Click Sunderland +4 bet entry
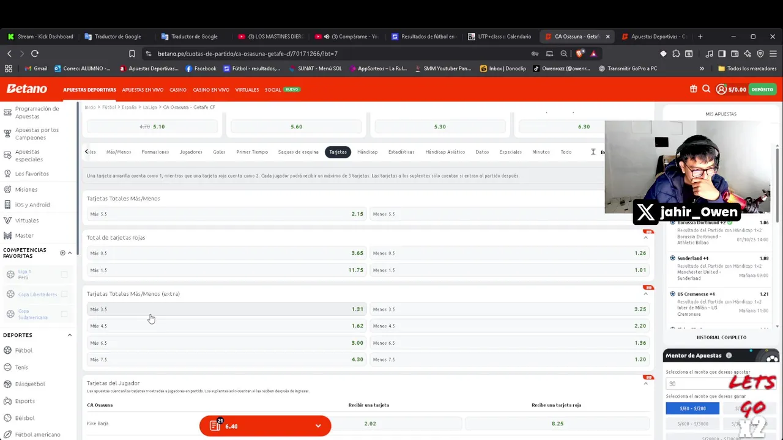The width and height of the screenshot is (783, 440). click(721, 268)
